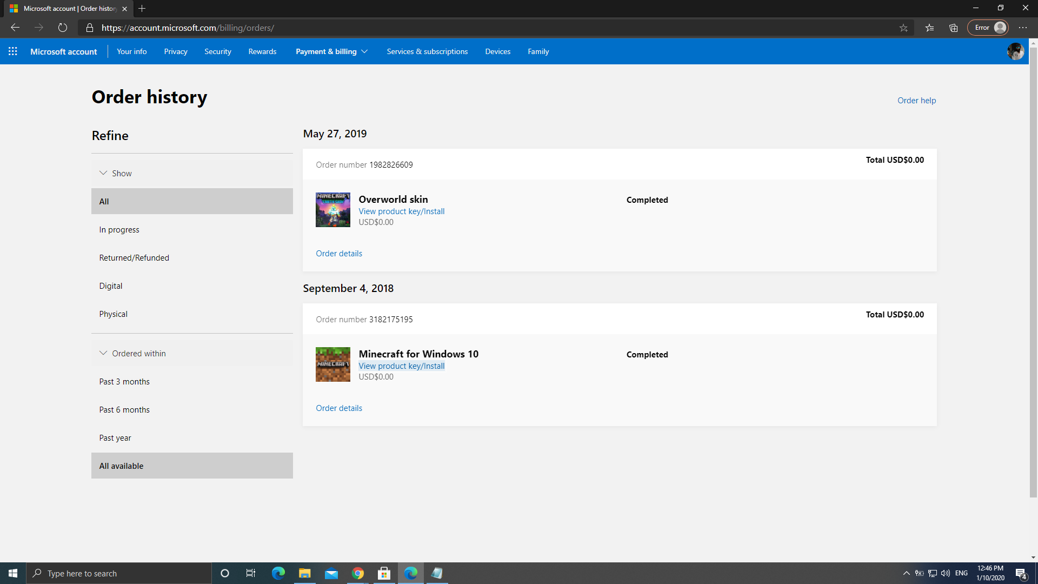Open the account avatar in the blue header

1015,51
